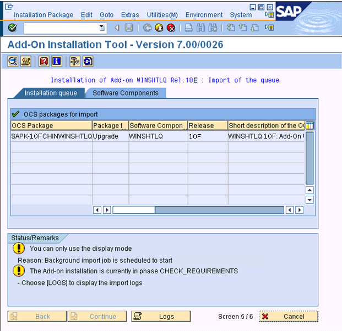This screenshot has width=342, height=331.
Task: Select the SAPK-10FCHINWINSHTLQ package cell
Action: [51, 136]
